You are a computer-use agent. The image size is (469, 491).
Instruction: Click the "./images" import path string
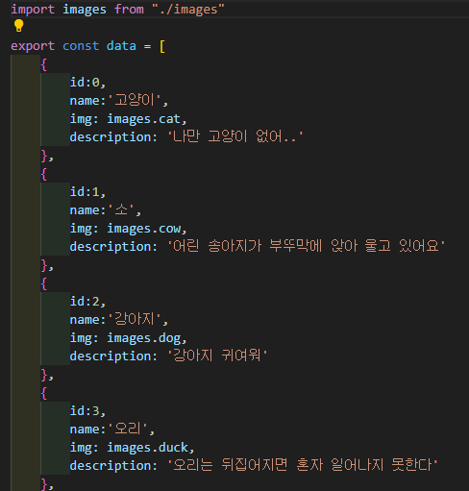[188, 9]
